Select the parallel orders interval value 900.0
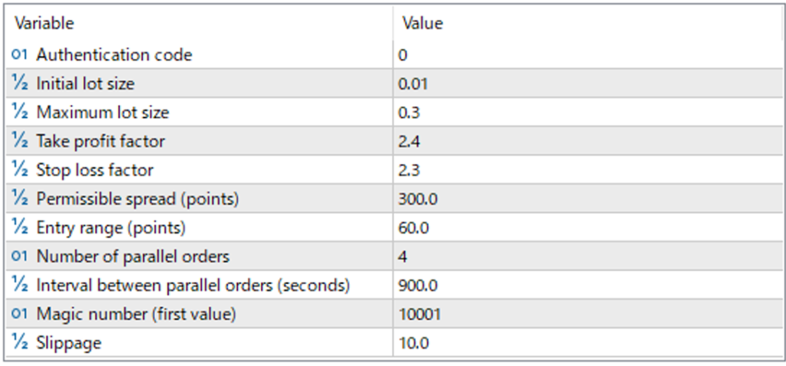 tap(418, 285)
